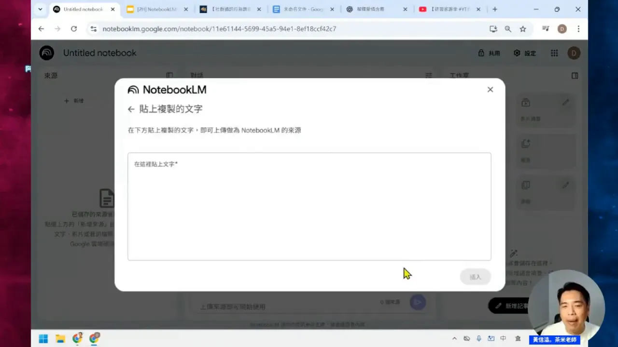Screen dimensions: 618x347
Task: Switch to the YouTube tab
Action: coord(449,9)
